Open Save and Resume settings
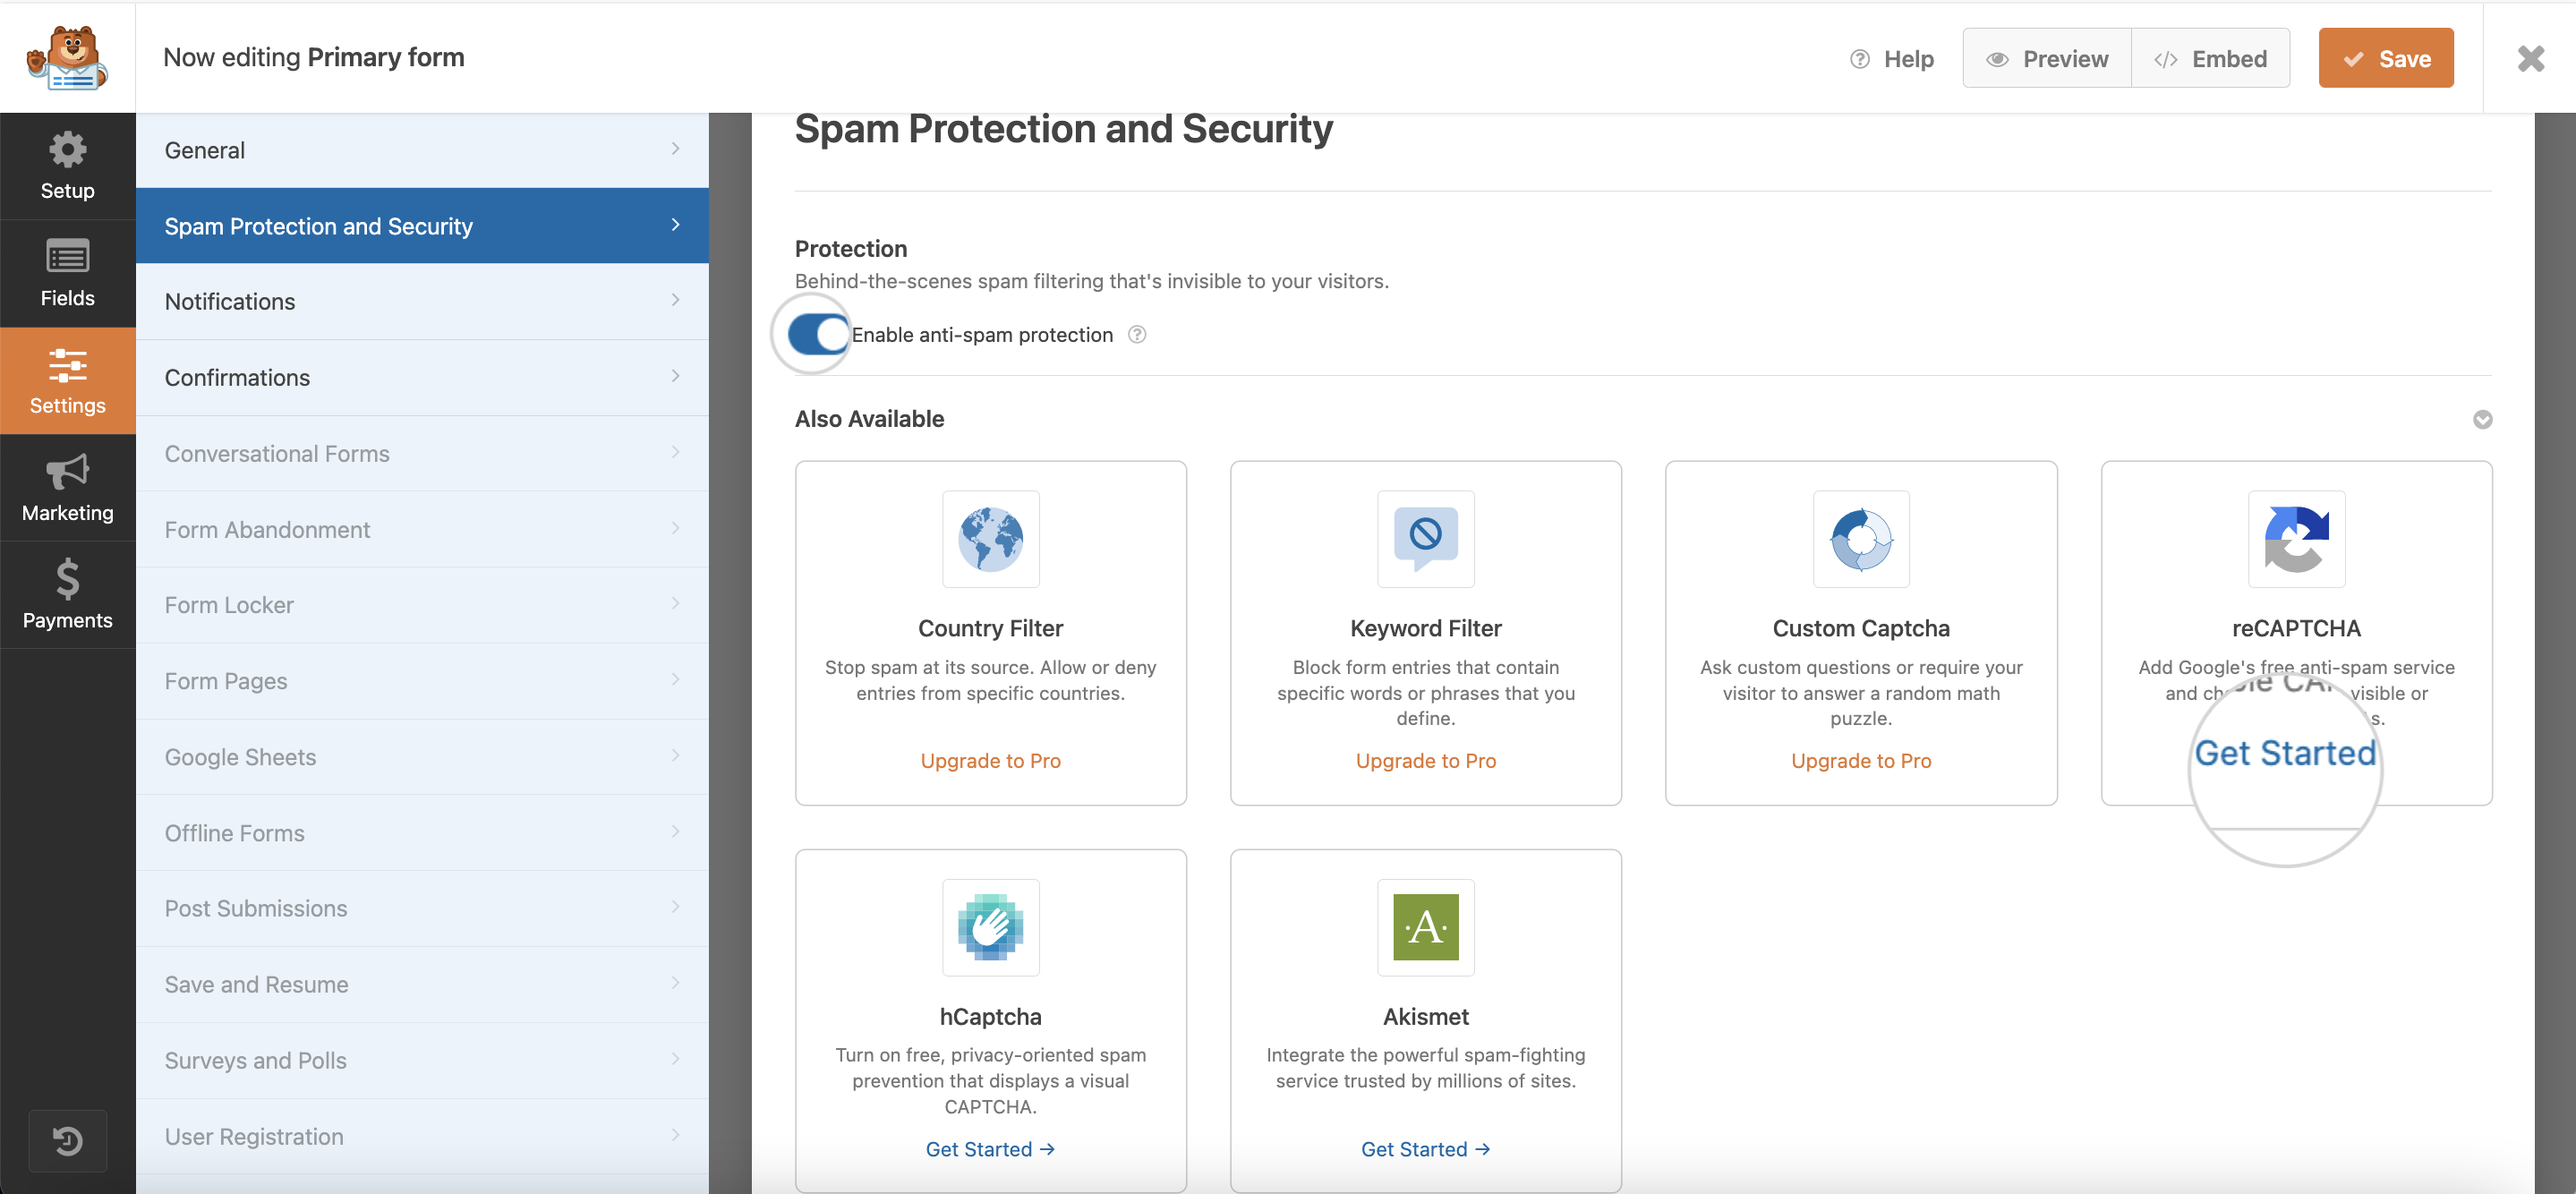 pyautogui.click(x=422, y=984)
